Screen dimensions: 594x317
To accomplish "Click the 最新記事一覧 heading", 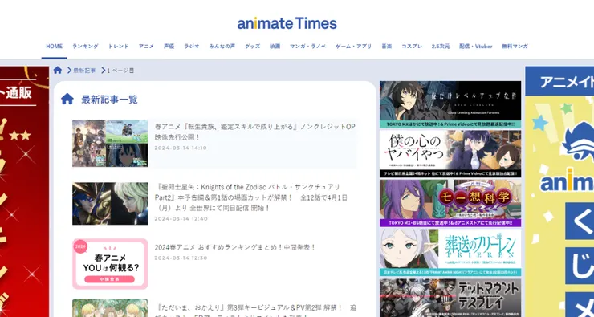I will 109,100.
